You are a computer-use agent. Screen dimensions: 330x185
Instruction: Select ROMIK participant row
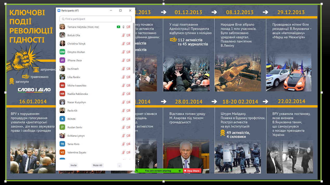coord(72,119)
